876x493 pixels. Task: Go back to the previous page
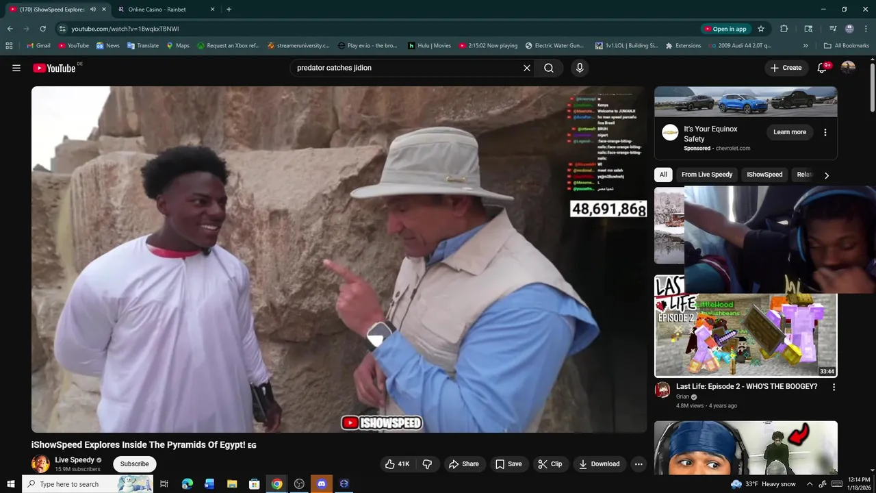pyautogui.click(x=10, y=29)
